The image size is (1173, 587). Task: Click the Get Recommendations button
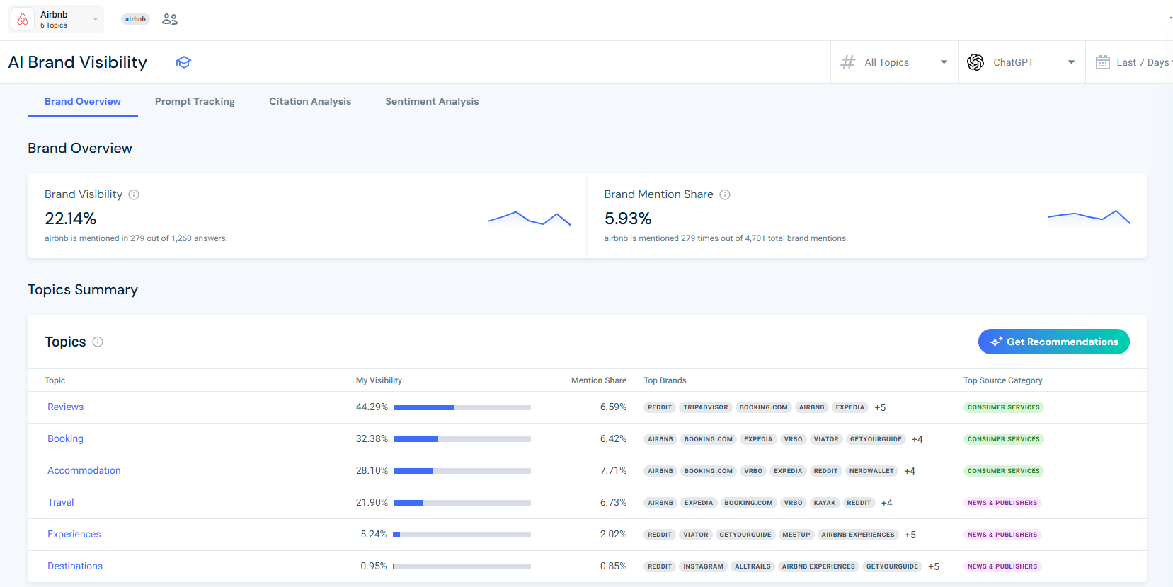(x=1053, y=342)
